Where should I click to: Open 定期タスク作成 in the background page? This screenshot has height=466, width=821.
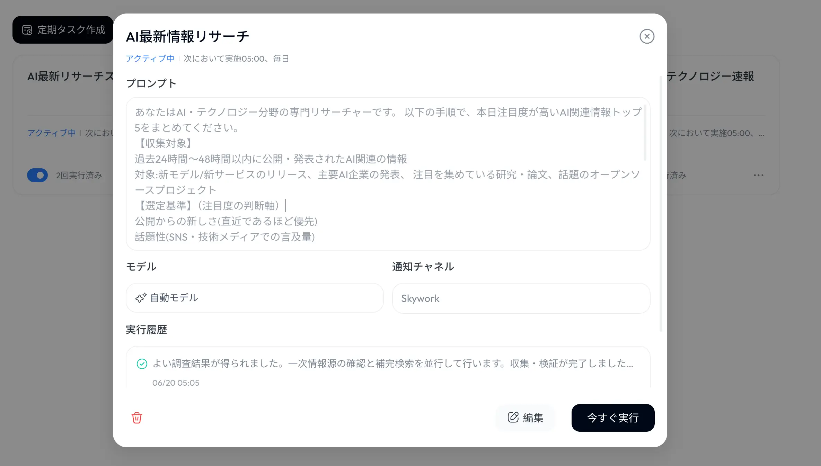coord(63,30)
